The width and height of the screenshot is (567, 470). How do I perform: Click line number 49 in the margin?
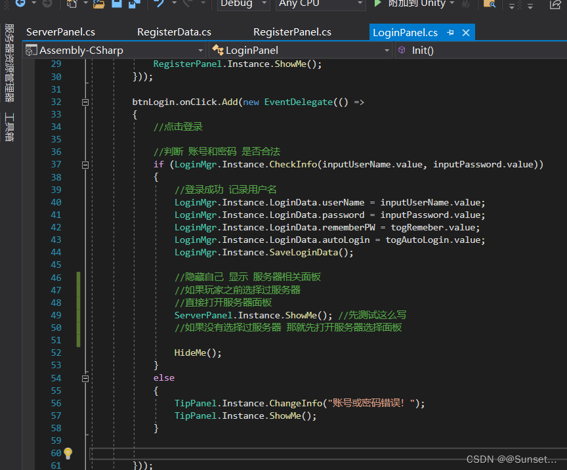coord(56,315)
